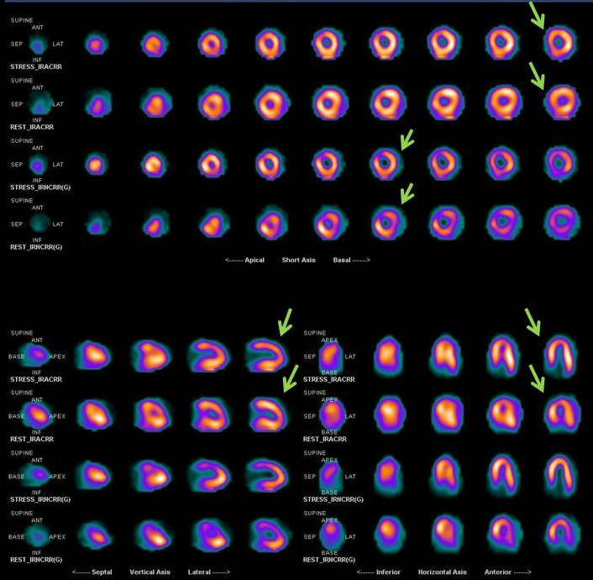Open the most lateral vertical-axis STRESS_IRACRR slice
Image resolution: width=593 pixels, height=580 pixels.
click(266, 356)
